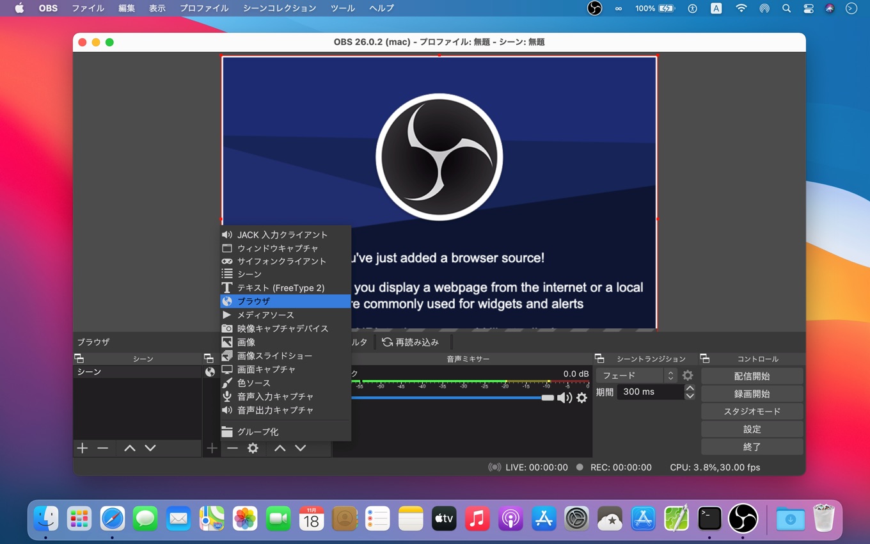Select 音声入力キャプチャ source
Viewport: 870px width, 544px height.
pos(285,397)
